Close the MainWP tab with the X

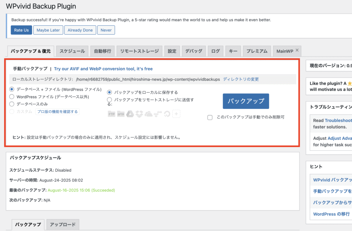(x=297, y=50)
